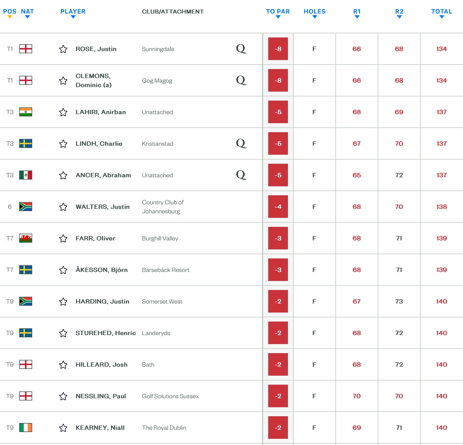Click the Mexico flag beside Abraham Ancer
The height and width of the screenshot is (445, 463).
(x=25, y=175)
